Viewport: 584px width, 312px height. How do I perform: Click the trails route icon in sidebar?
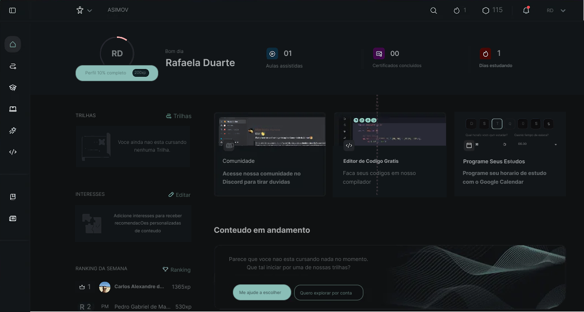coord(13,66)
